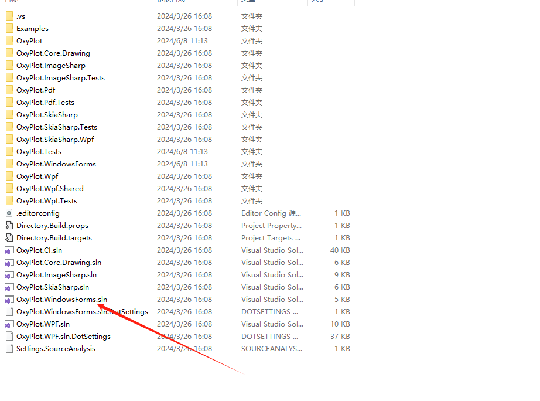Click the OxyPlot.Wpf.Shared folder icon
The height and width of the screenshot is (401, 540).
pyautogui.click(x=9, y=189)
